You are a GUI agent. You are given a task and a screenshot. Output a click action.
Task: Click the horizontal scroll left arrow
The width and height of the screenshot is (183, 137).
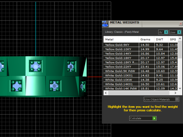pos(106,93)
